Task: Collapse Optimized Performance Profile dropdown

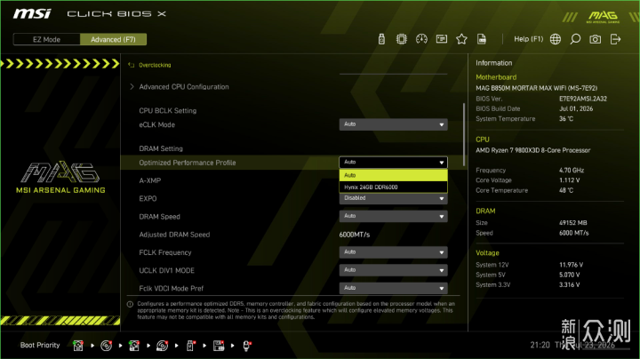Action: pos(394,163)
